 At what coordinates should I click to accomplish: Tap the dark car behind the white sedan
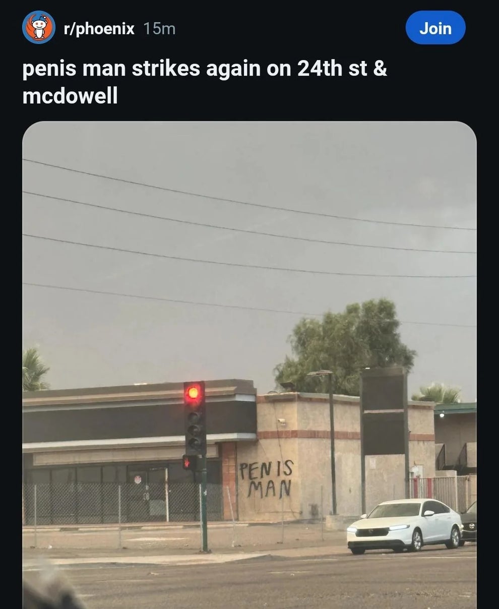coord(469,522)
